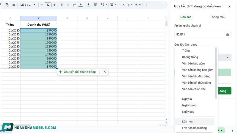Increase font size with plus button
Image resolution: width=238 pixels, height=134 pixels.
(54, 5)
